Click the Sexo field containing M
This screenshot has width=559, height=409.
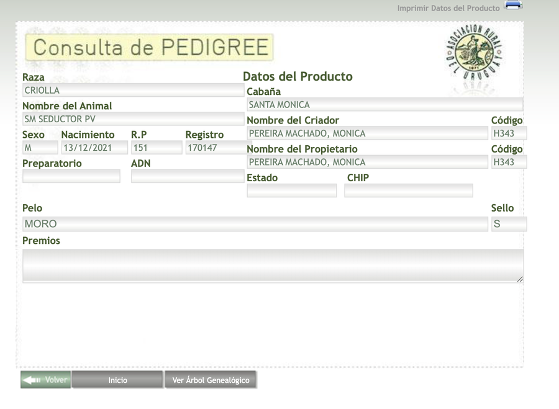click(x=40, y=147)
